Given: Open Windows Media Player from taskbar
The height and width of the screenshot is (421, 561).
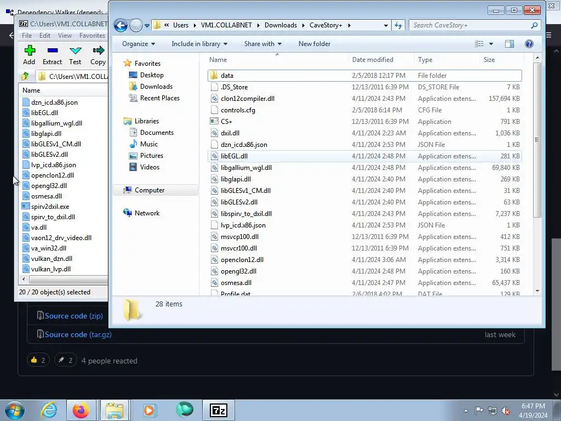Looking at the screenshot, I should [x=149, y=410].
